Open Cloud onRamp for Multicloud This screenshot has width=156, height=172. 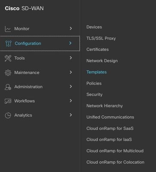click(x=115, y=151)
